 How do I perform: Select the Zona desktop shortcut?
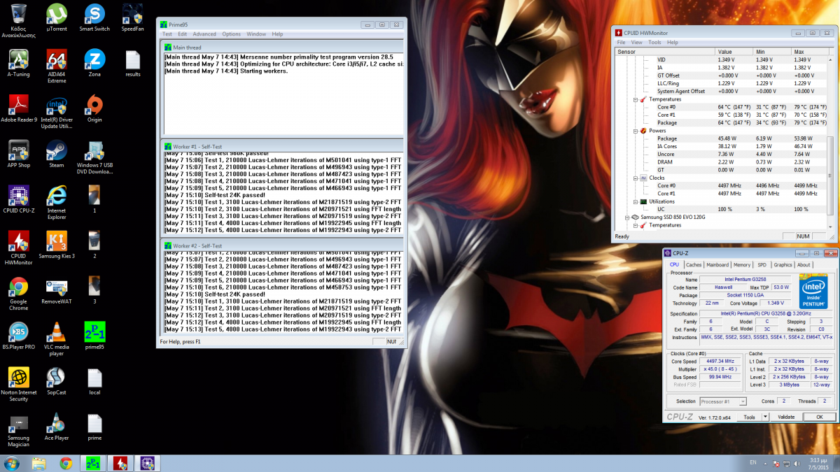pyautogui.click(x=94, y=63)
